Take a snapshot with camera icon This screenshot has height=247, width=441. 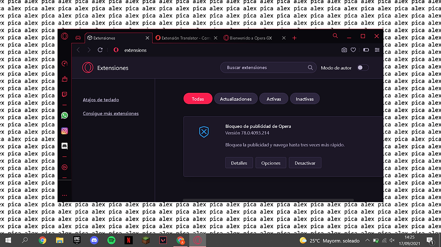pyautogui.click(x=344, y=50)
